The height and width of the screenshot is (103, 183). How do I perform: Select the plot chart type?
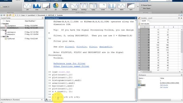(x=27, y=7)
